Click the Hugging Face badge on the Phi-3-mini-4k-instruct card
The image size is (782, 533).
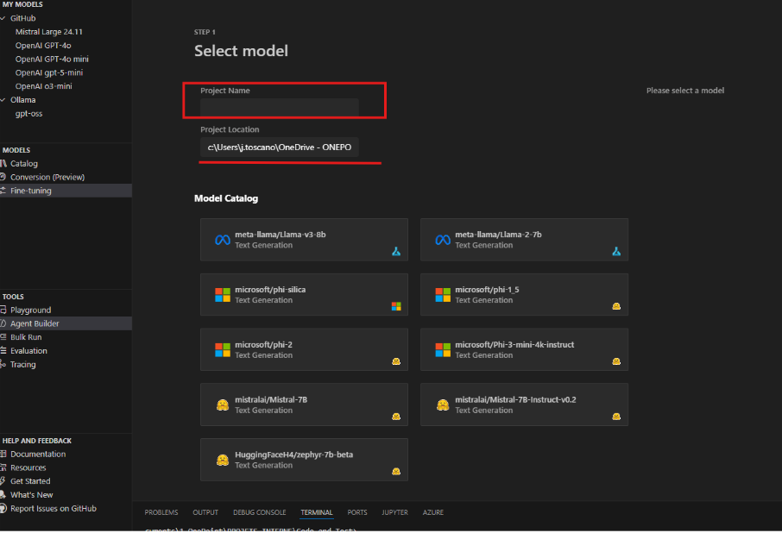click(616, 361)
